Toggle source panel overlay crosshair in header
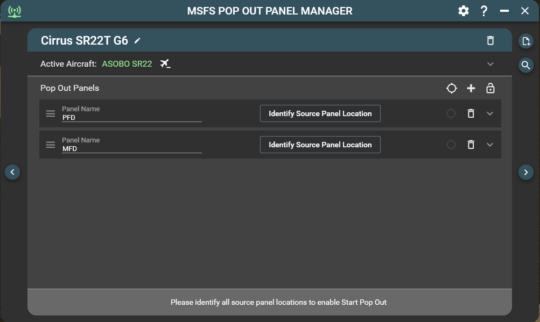540x322 pixels. tap(452, 88)
